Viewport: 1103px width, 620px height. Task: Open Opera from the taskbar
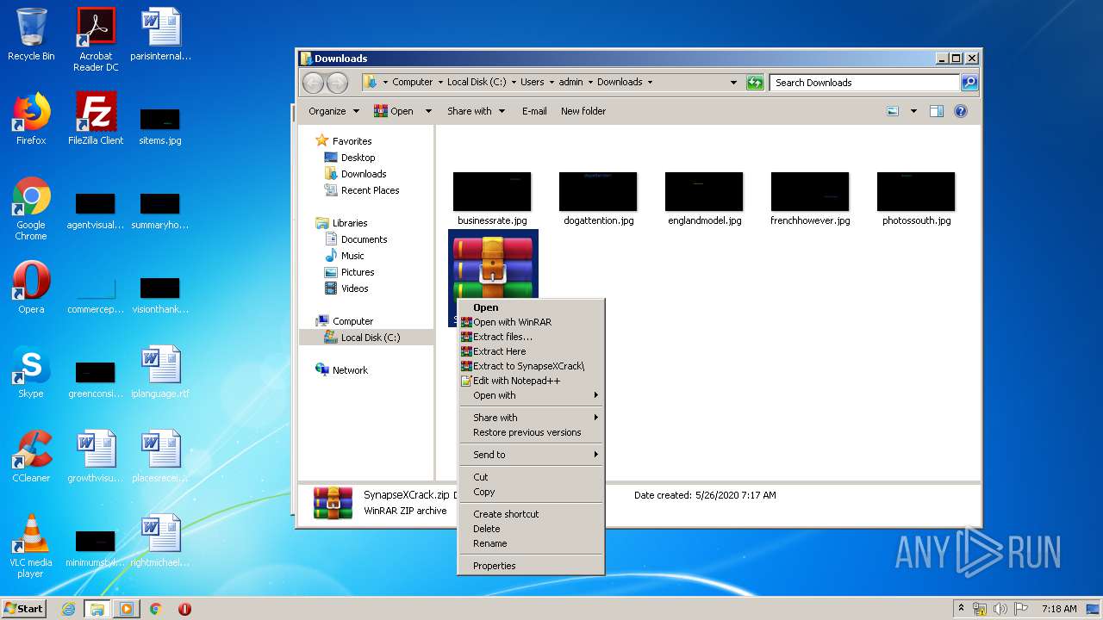click(x=184, y=609)
